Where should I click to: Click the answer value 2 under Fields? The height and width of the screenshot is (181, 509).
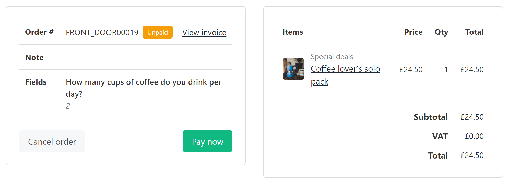pos(68,106)
